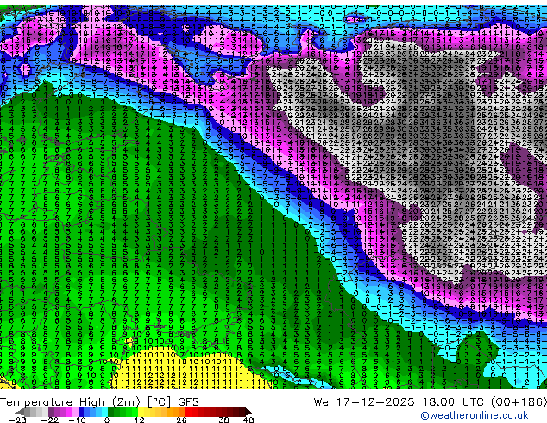Click the 48 label on the legend
This screenshot has height=423, width=547.
tap(248, 420)
